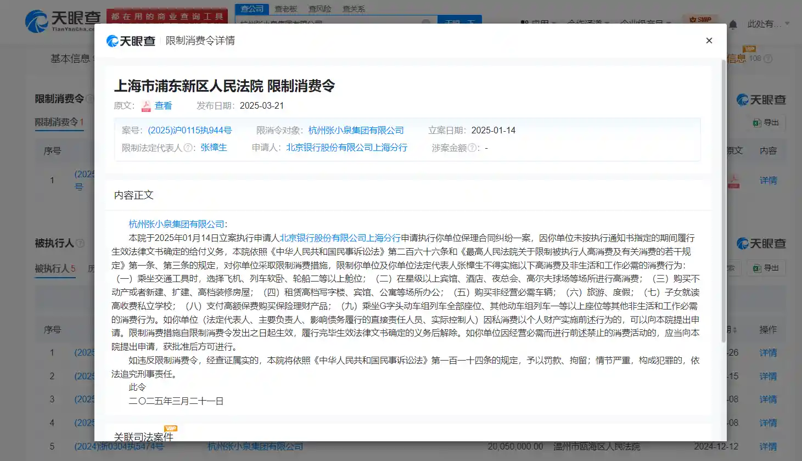Viewport: 802px width, 461px height.
Task: Click the 北京银行股份有限公司上海分行 company link
Action: click(346, 147)
